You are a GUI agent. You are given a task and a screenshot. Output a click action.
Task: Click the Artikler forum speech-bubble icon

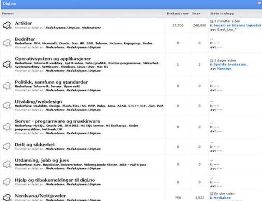click(x=7, y=25)
